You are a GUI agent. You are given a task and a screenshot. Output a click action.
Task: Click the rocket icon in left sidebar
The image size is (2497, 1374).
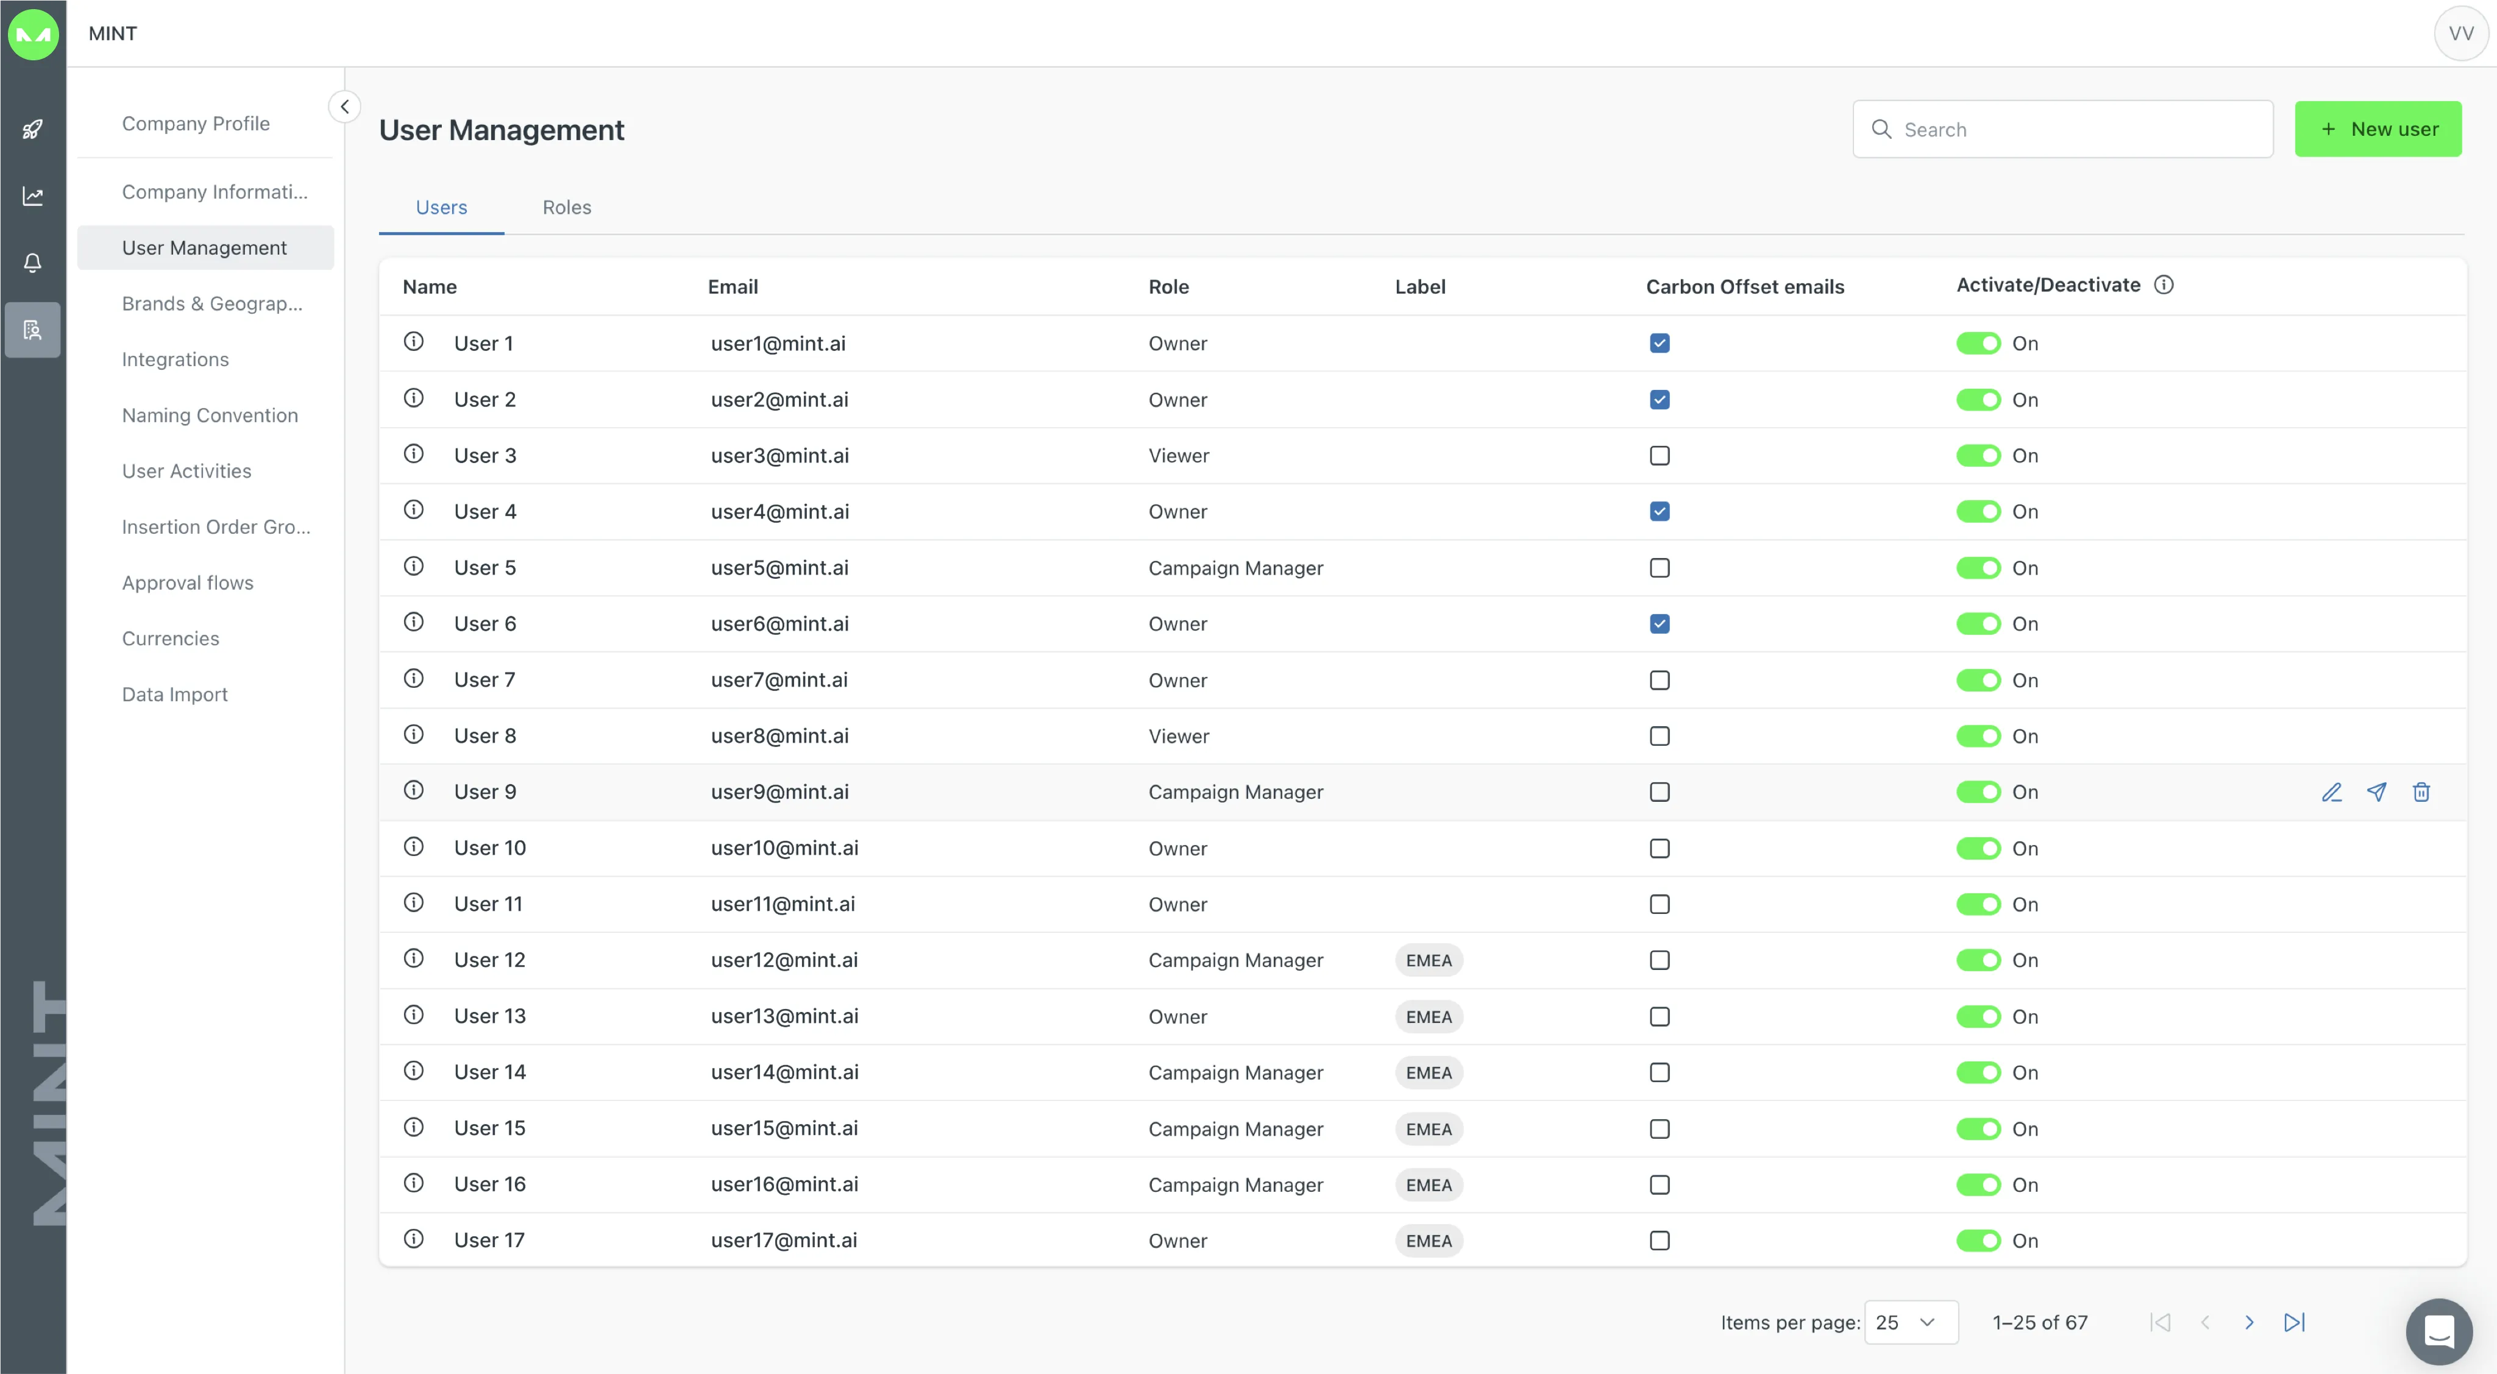click(x=33, y=129)
